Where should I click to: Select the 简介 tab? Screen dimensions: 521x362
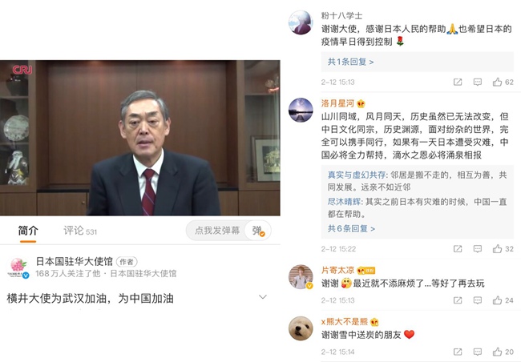pos(28,231)
